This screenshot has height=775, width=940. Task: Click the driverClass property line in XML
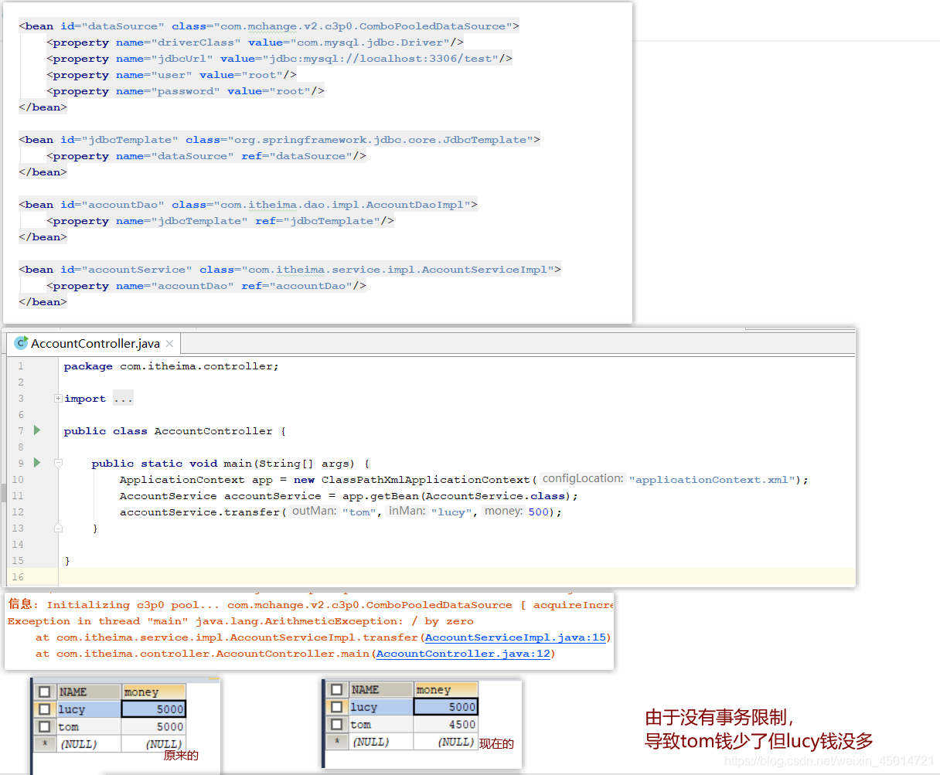pos(255,42)
